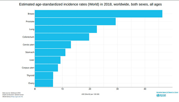
Task: Click the x-axis tick label 0
Action: pyautogui.click(x=35, y=89)
